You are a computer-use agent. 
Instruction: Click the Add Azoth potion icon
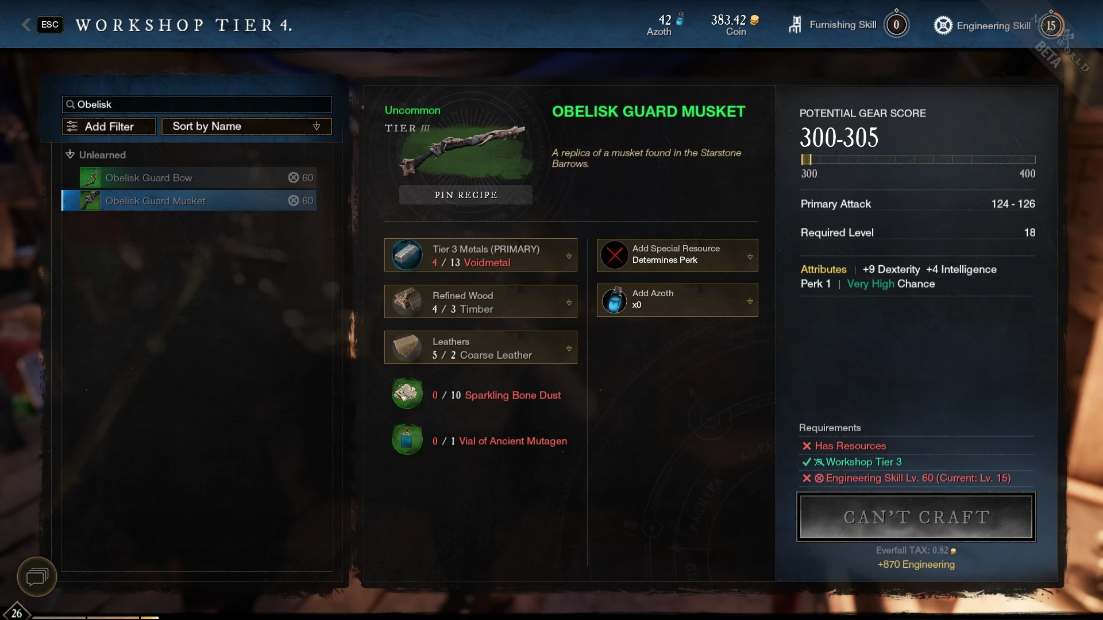click(614, 300)
